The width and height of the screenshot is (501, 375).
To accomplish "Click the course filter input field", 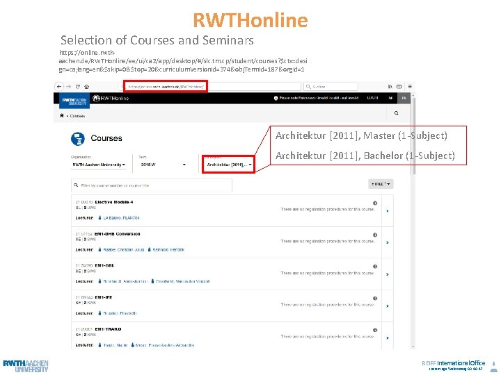I will coord(152,185).
